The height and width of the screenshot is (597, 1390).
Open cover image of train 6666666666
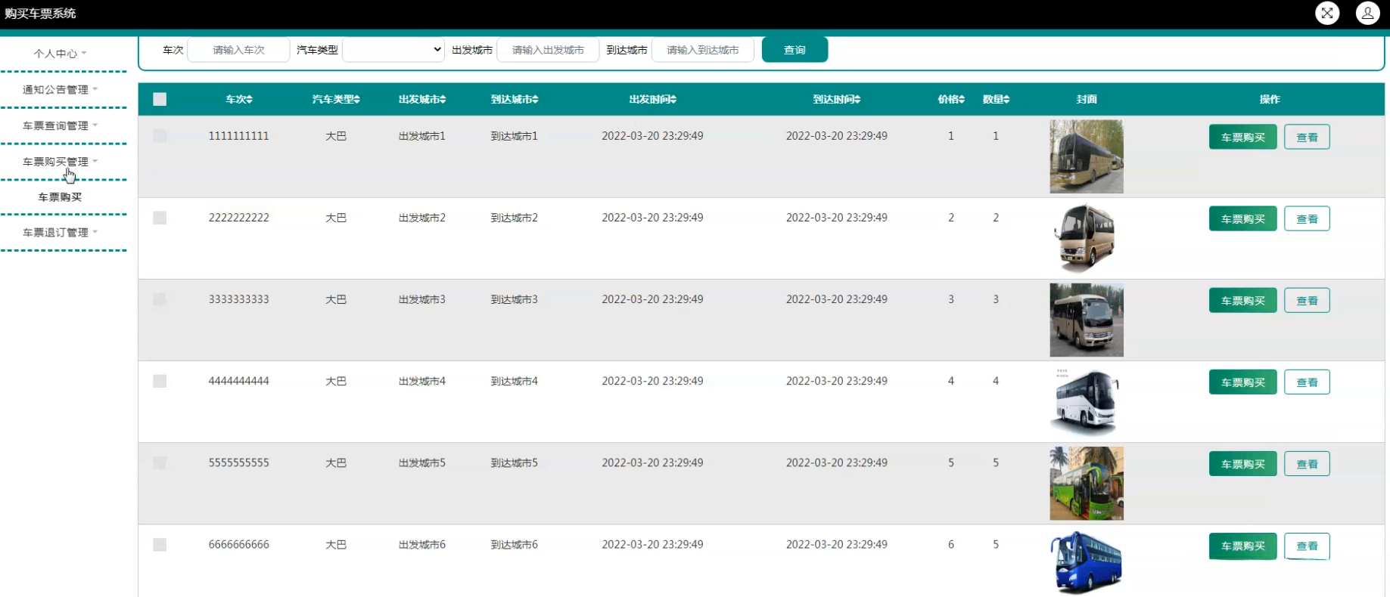pos(1087,563)
